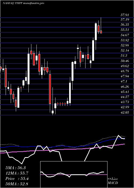This screenshot has width=134, height=188.
Task: Click inside the MACD inset chart panel
Action: coord(74,175)
